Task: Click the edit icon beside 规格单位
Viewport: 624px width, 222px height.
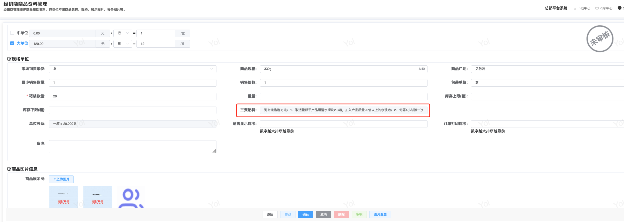Action: tap(9, 59)
